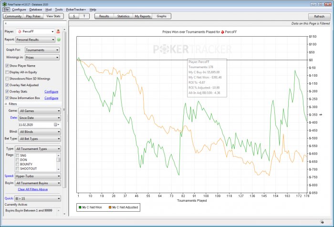Open the Database menu
The height and width of the screenshot is (227, 334).
(x=35, y=10)
